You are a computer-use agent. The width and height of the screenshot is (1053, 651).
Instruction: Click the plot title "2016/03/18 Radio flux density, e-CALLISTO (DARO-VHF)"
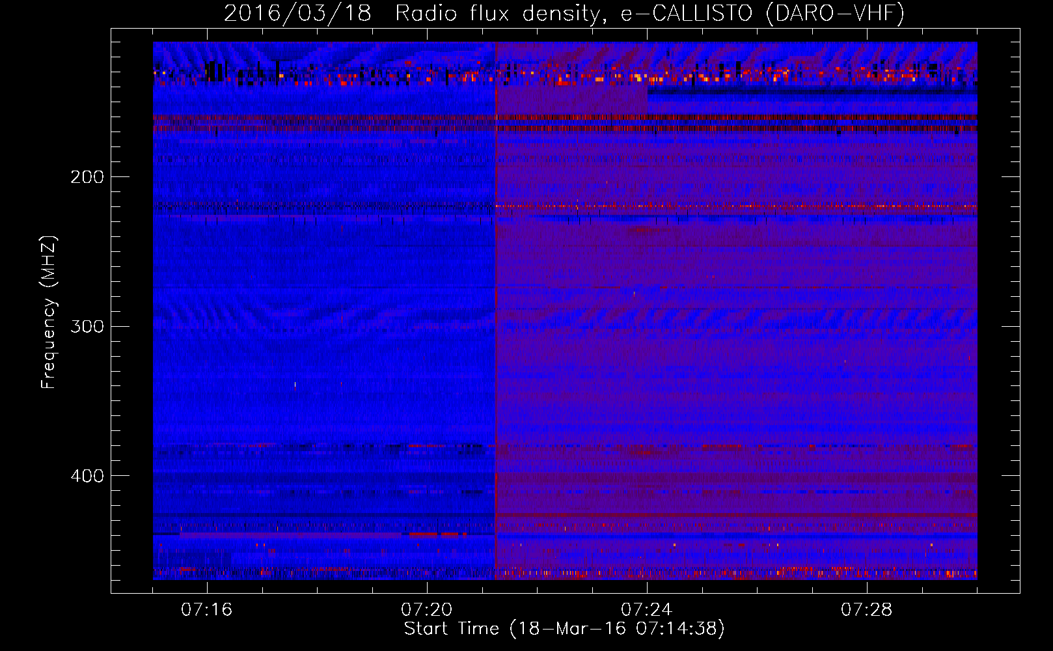pyautogui.click(x=564, y=13)
